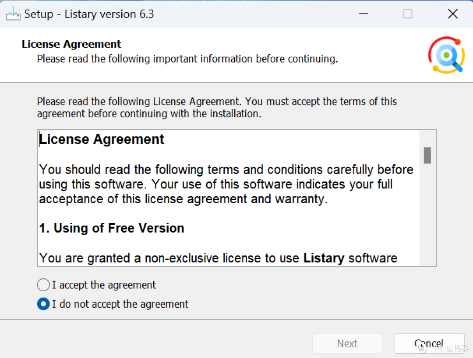
Task: Click the disabled maximize window icon
Action: click(408, 14)
